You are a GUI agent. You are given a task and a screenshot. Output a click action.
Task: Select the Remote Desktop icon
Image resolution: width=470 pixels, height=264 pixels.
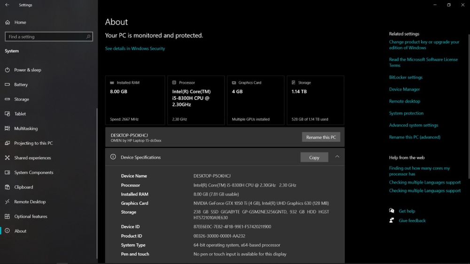point(8,202)
